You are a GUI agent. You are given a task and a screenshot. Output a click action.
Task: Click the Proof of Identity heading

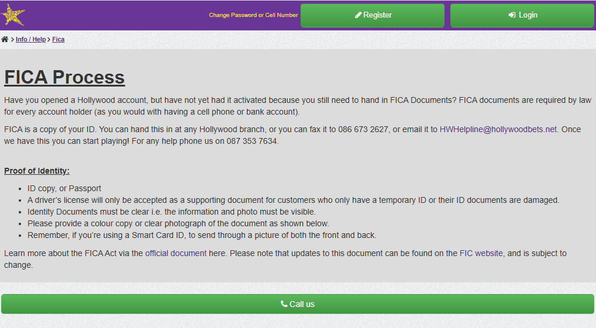(37, 171)
